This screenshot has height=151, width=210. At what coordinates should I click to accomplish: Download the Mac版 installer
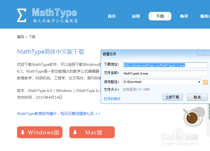point(92,132)
